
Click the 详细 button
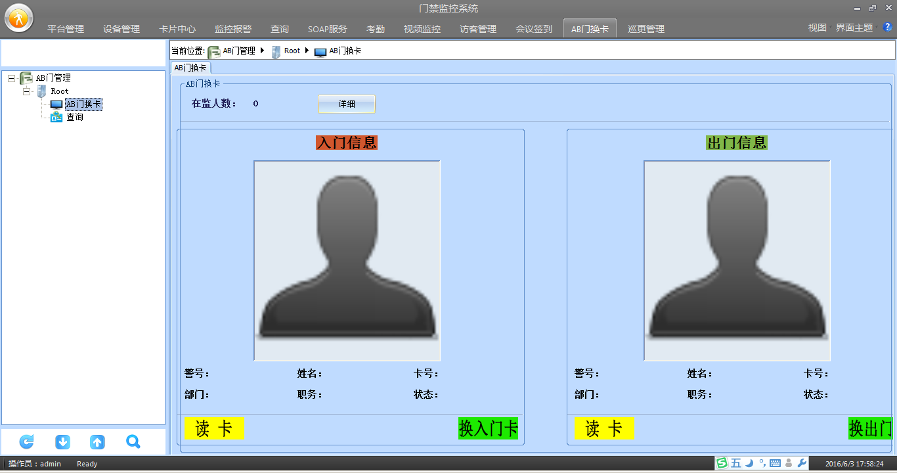click(x=347, y=104)
